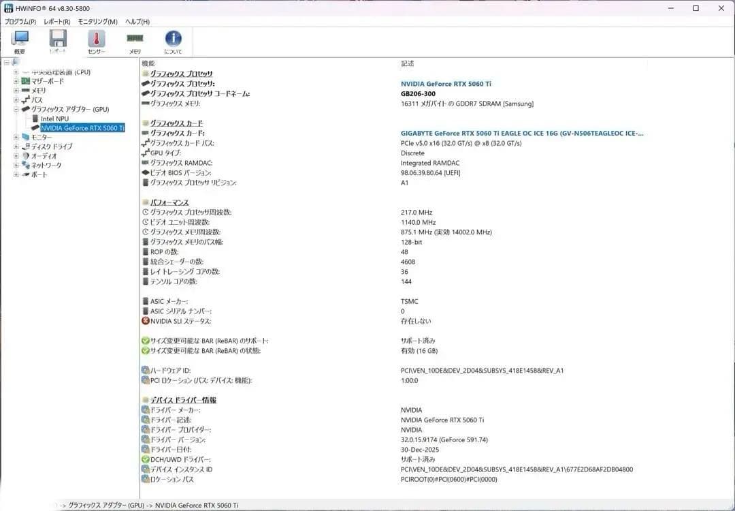Click the 16311 メガバイト GDDR7 SDRAM value
The height and width of the screenshot is (511, 735).
click(x=467, y=104)
